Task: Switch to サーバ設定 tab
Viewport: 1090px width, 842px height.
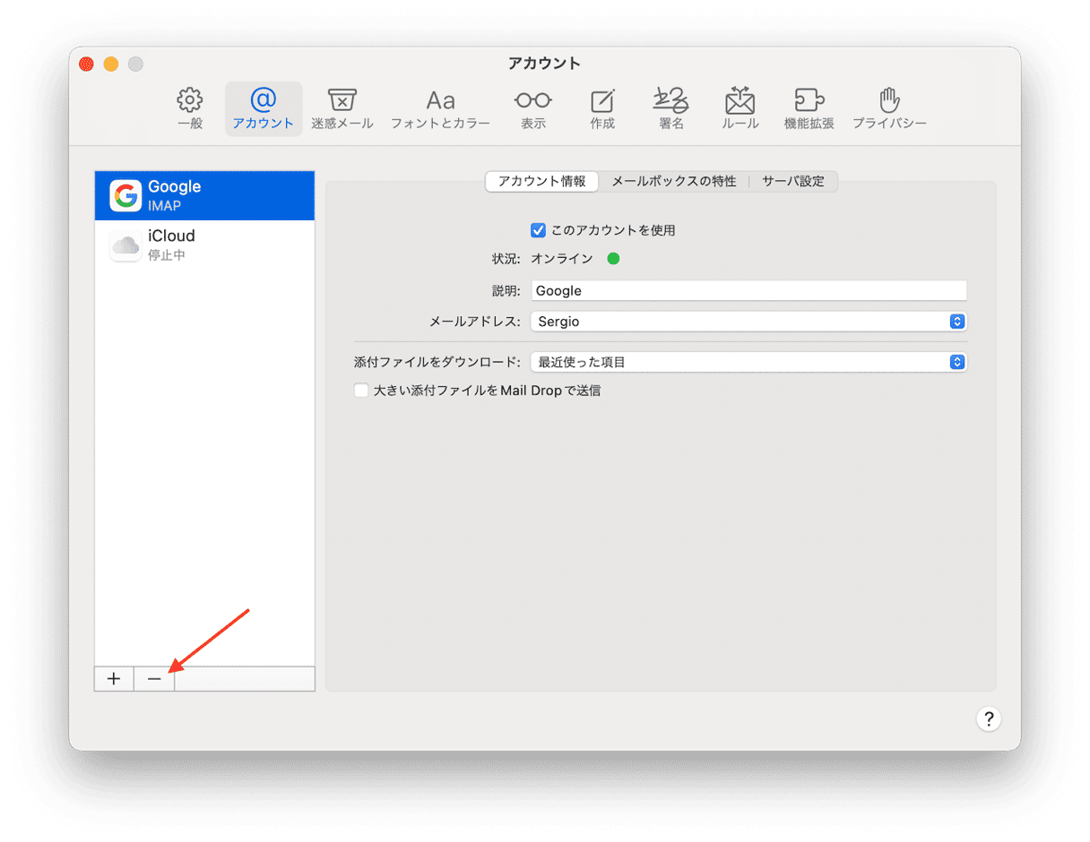Action: [792, 182]
